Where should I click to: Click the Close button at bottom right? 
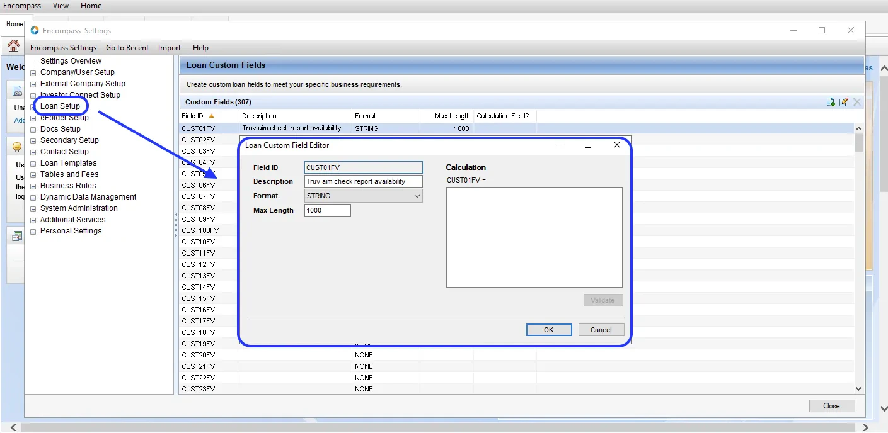coord(831,405)
